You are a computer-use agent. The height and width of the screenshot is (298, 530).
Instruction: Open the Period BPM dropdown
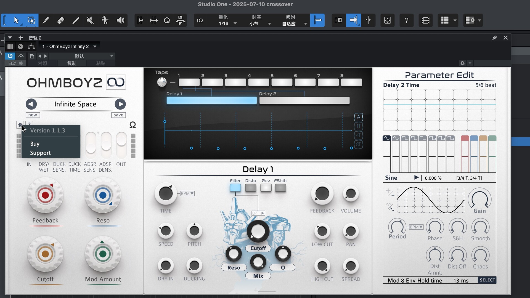coord(416,227)
